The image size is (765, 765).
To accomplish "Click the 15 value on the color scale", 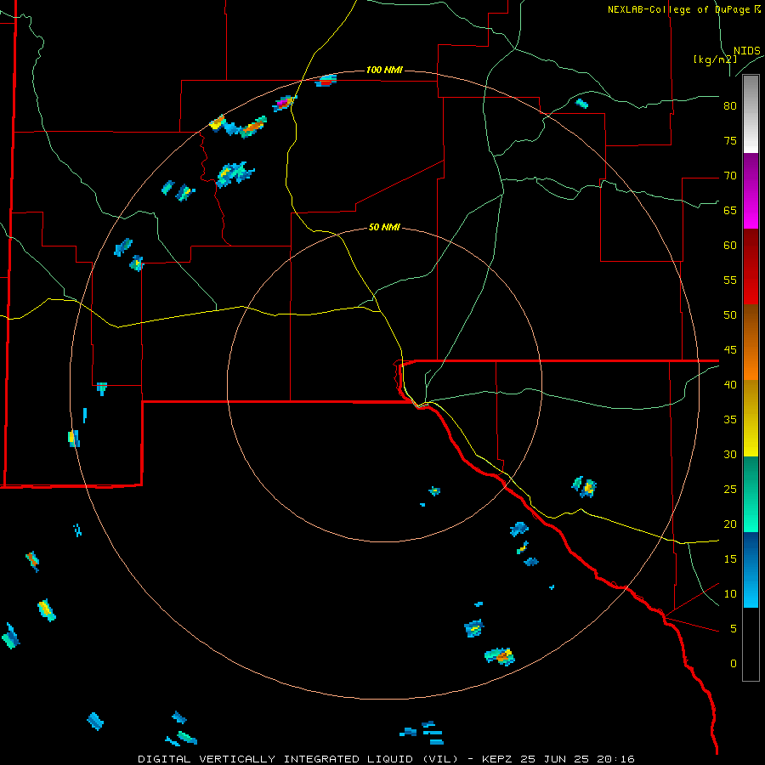I will tap(730, 558).
